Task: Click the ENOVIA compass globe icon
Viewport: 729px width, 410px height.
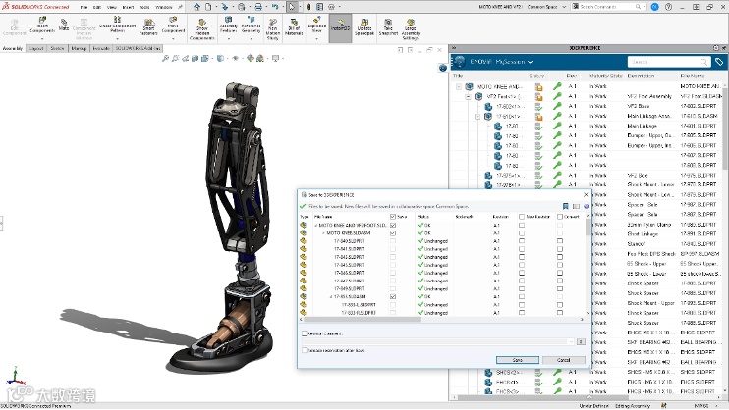Action: (460, 61)
